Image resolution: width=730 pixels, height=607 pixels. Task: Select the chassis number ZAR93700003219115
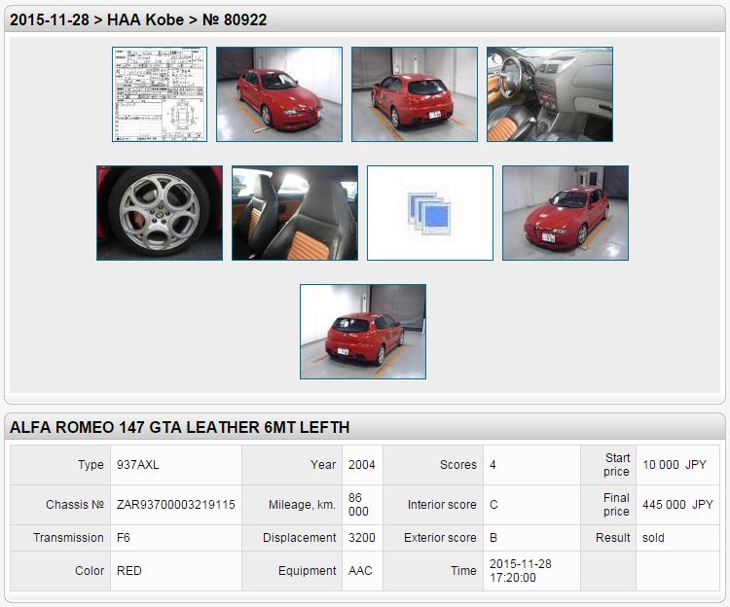click(175, 505)
